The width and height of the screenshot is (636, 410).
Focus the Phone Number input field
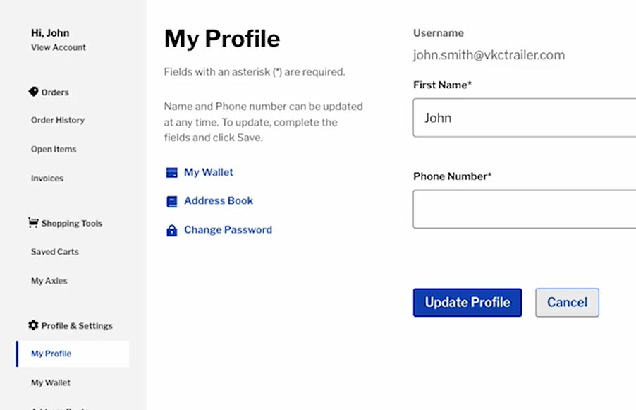click(x=525, y=209)
